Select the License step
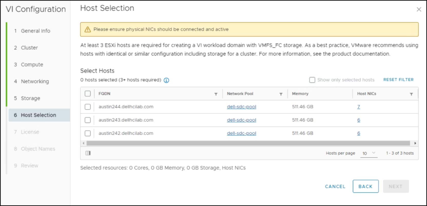The height and width of the screenshot is (206, 427). tap(26, 132)
